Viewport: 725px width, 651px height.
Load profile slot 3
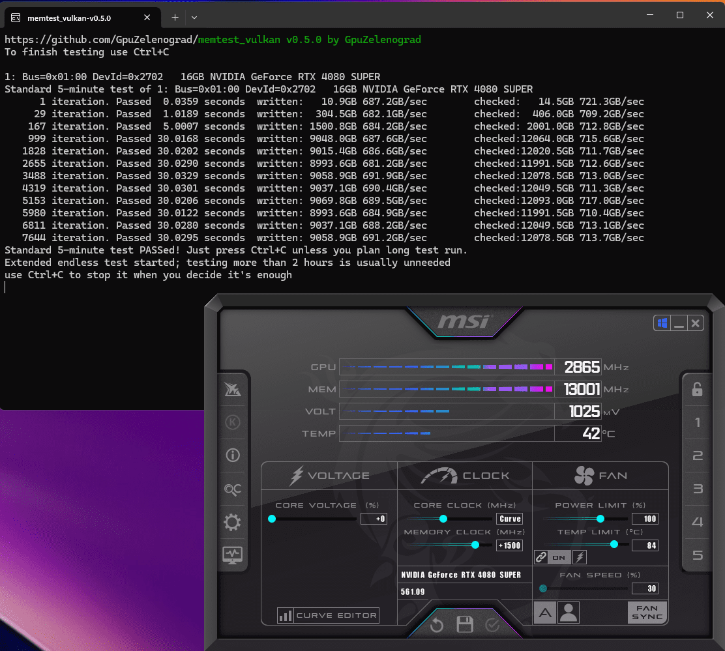(697, 489)
